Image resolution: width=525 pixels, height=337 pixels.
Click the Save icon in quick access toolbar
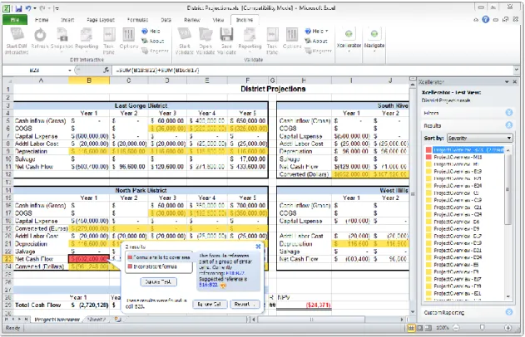[19, 8]
